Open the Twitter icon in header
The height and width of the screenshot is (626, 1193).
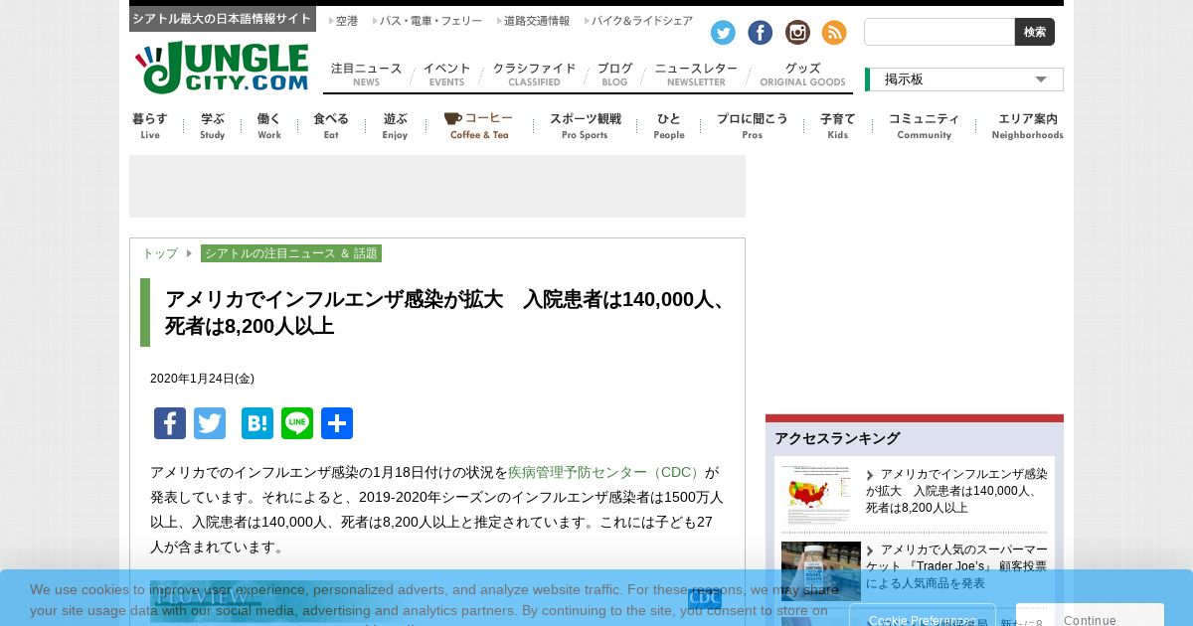click(x=723, y=33)
